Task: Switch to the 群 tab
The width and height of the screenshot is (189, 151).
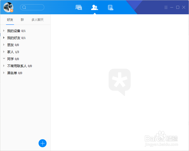Action: click(x=22, y=20)
